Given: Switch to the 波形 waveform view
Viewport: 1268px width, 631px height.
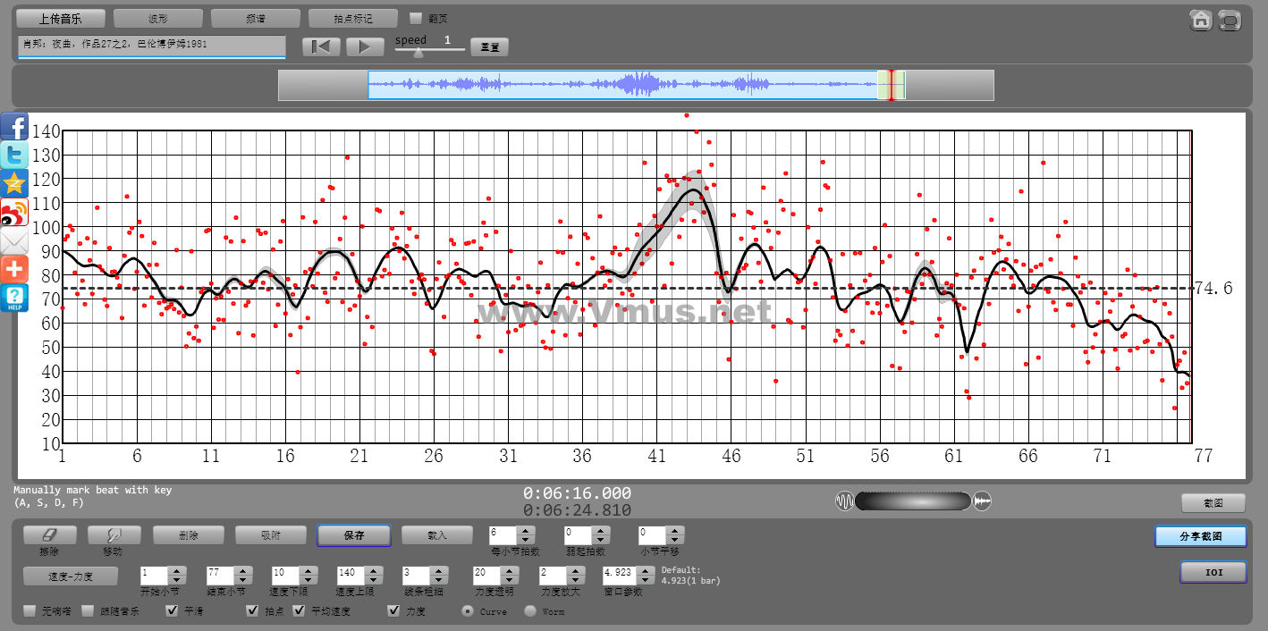Looking at the screenshot, I should coord(158,19).
